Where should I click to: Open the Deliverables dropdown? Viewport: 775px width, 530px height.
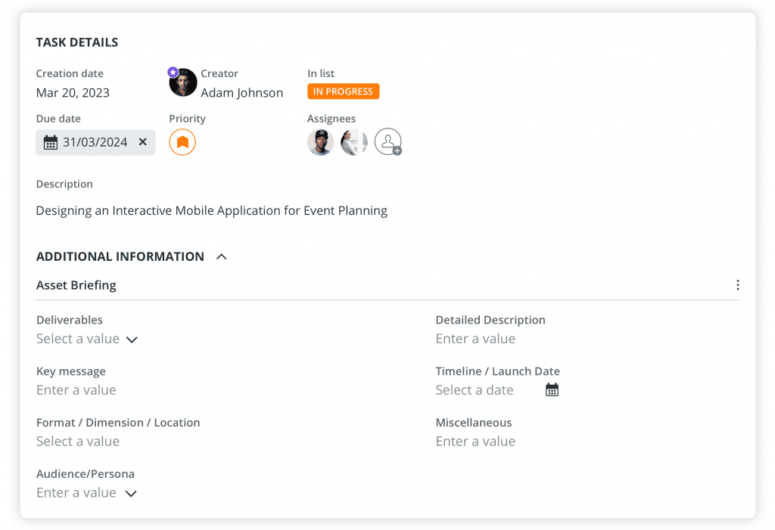pos(87,339)
